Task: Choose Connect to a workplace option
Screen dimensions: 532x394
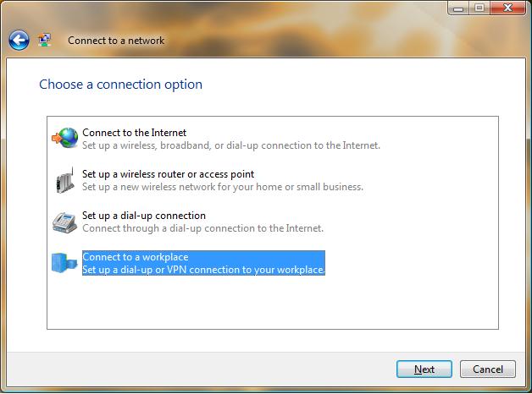Action: click(135, 257)
